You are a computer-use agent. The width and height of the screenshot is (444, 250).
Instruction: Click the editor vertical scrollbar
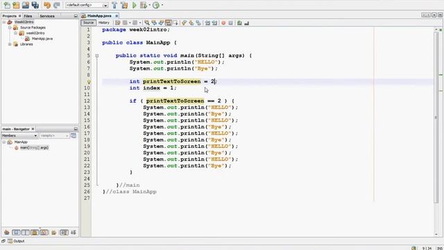point(436,117)
